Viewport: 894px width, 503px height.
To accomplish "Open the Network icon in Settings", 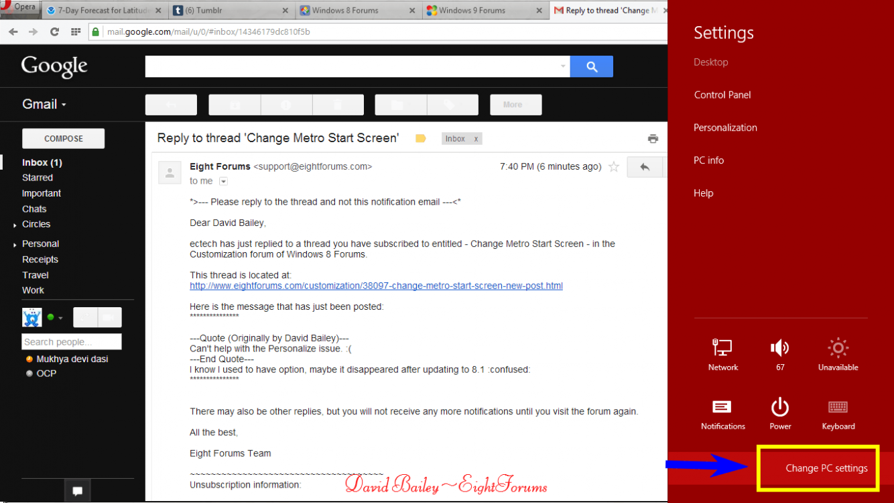I will pyautogui.click(x=723, y=355).
